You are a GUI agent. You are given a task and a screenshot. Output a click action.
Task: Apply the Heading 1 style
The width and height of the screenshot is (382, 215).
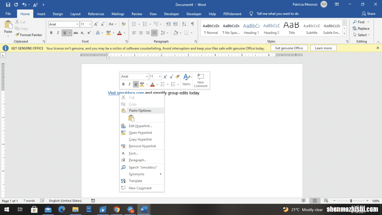[251, 28]
